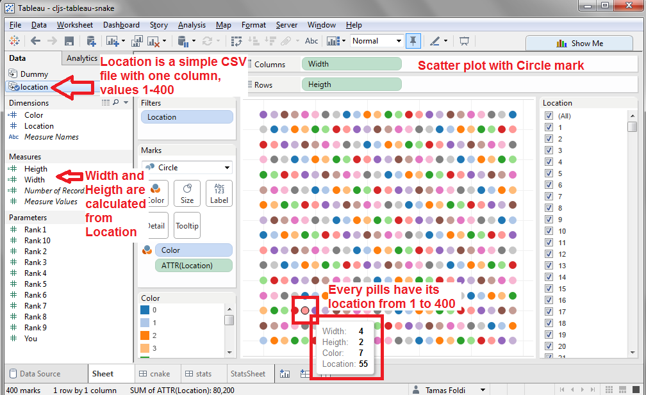Open the Detail card in Marks
Image resolution: width=646 pixels, height=395 pixels.
(157, 225)
